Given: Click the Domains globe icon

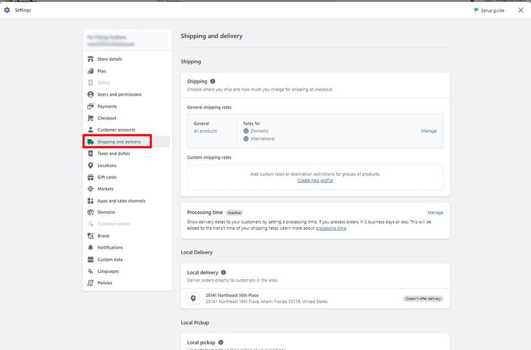Looking at the screenshot, I should (x=90, y=212).
